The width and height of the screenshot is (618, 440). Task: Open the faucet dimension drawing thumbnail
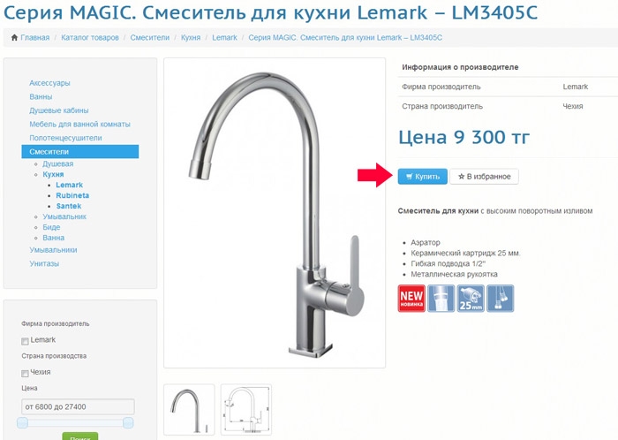[246, 410]
